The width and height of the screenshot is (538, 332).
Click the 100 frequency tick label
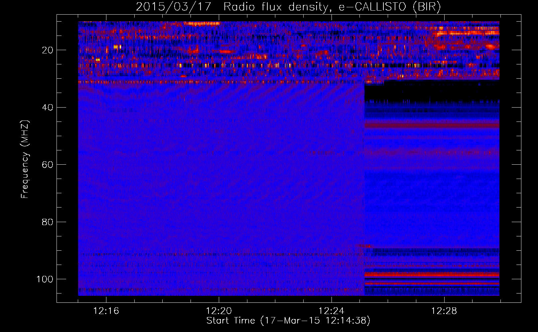(45, 279)
